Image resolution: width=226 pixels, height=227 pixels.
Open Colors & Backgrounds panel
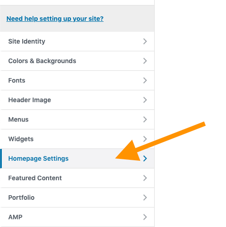coord(77,61)
